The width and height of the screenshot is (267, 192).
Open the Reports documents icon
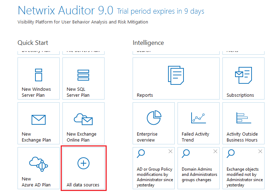[176, 75]
